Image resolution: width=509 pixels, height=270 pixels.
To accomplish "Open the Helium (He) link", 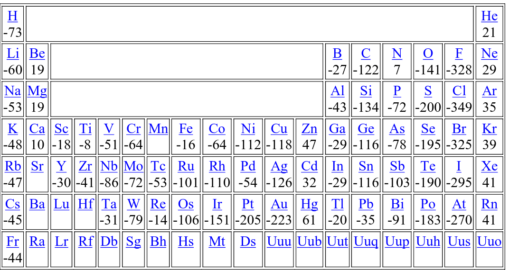I will click(x=489, y=16).
